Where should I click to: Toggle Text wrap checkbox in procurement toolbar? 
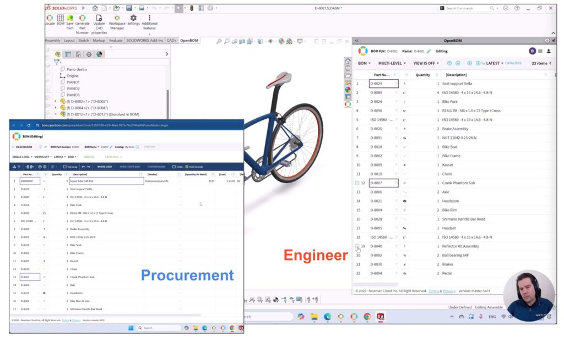(65, 167)
